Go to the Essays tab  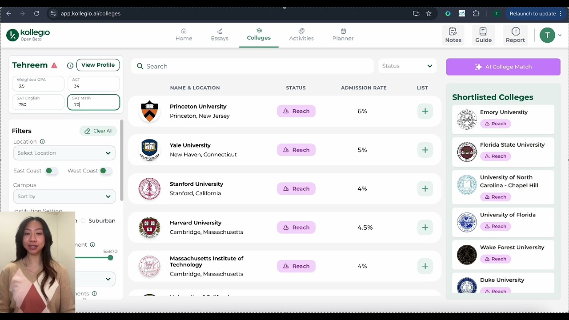pos(220,35)
